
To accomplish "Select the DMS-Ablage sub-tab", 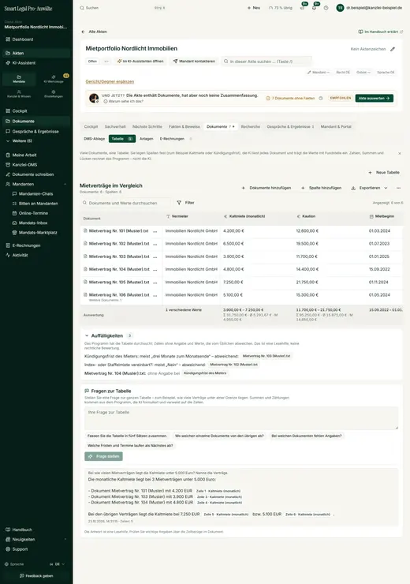I will (x=94, y=139).
